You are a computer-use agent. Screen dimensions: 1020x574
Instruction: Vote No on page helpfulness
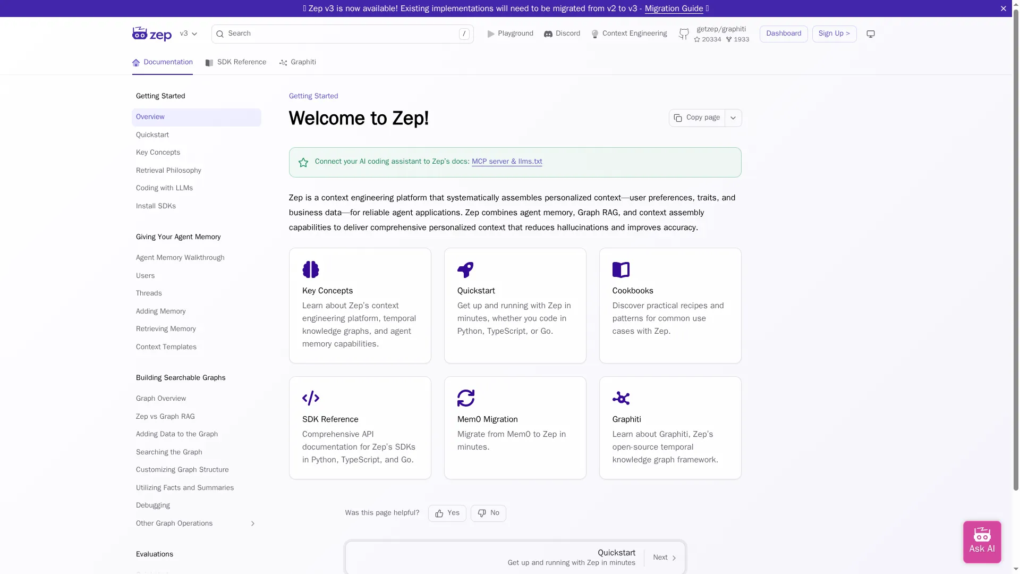click(x=488, y=513)
